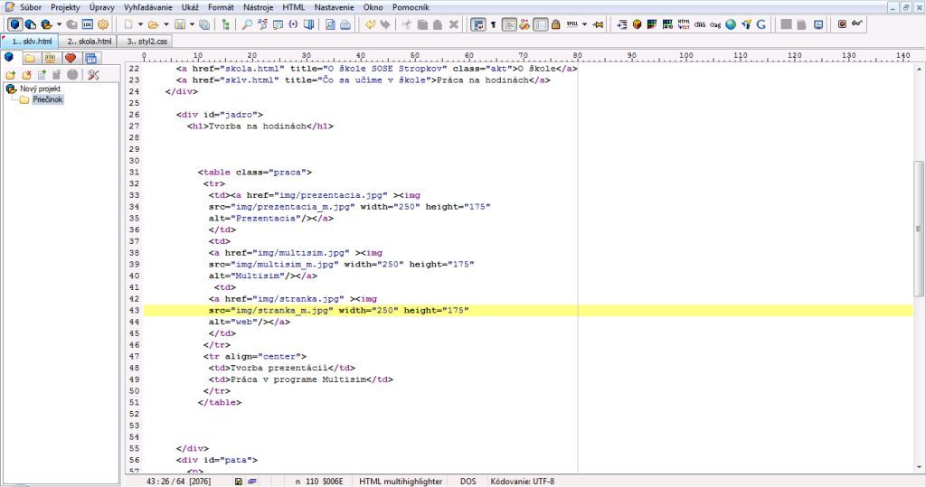Viewport: 926px width, 487px height.
Task: Open the Projekty menu
Action: click(x=65, y=7)
